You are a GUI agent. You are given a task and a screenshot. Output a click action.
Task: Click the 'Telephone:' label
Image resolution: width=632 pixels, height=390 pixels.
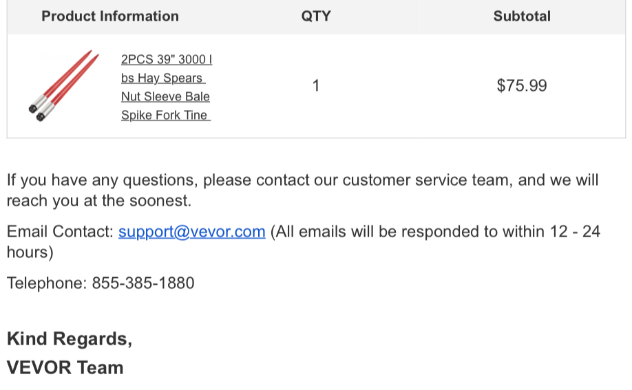47,283
